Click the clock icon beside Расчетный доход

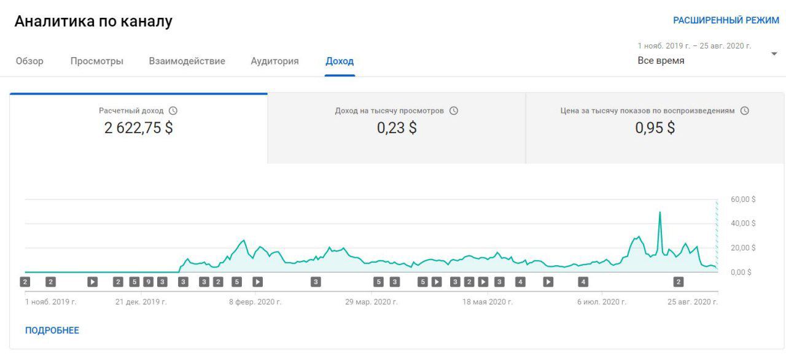pyautogui.click(x=173, y=111)
